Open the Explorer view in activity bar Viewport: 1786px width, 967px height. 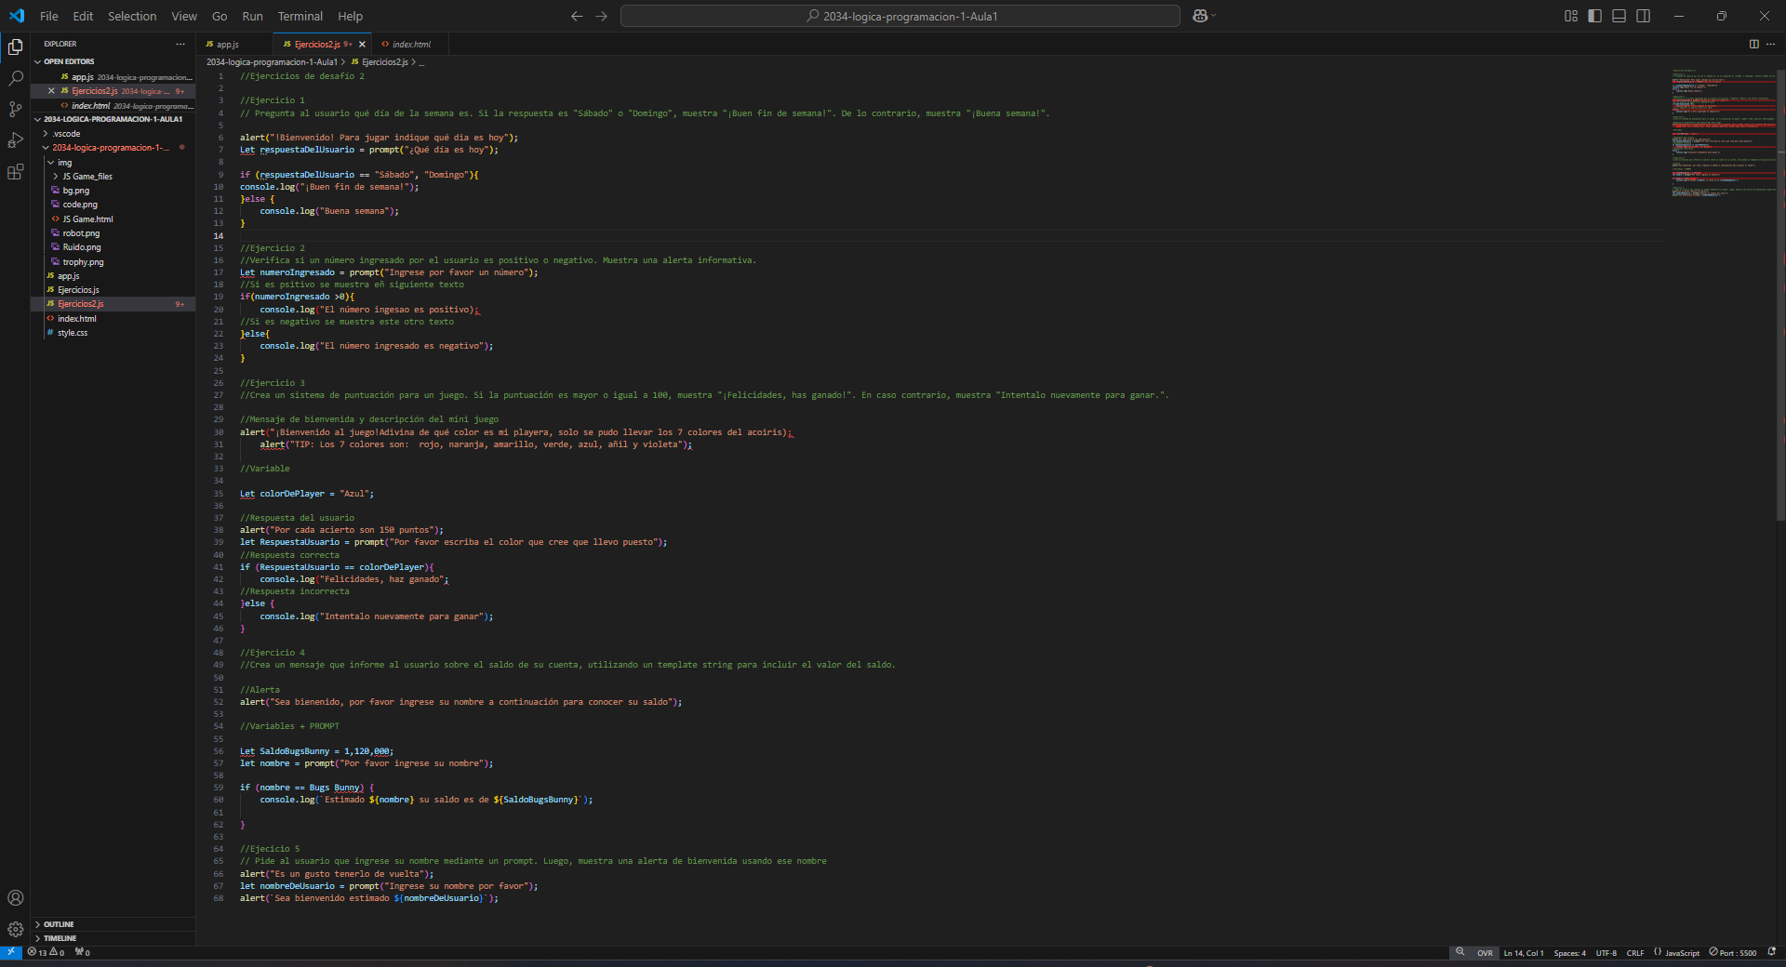[x=15, y=46]
